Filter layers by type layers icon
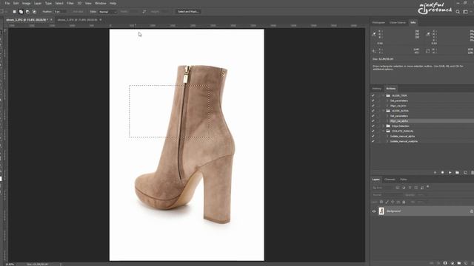Image resolution: width=474 pixels, height=266 pixels. tap(410, 188)
